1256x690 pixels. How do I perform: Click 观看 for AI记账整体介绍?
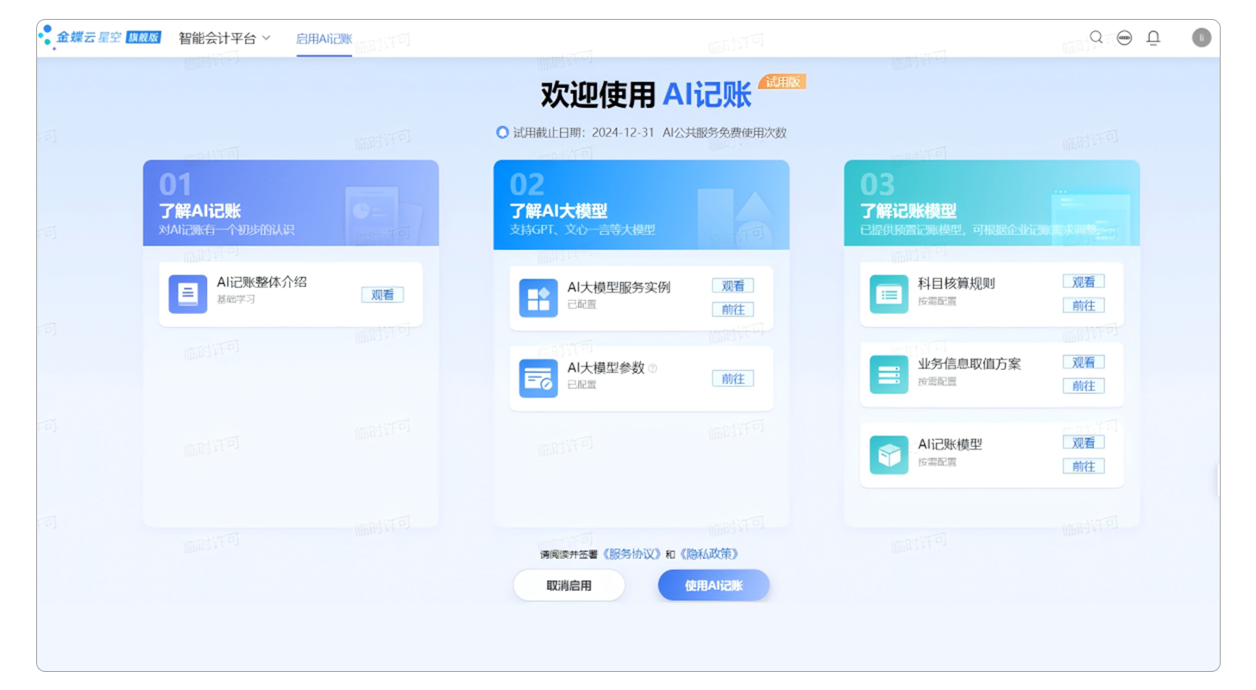[x=382, y=294]
